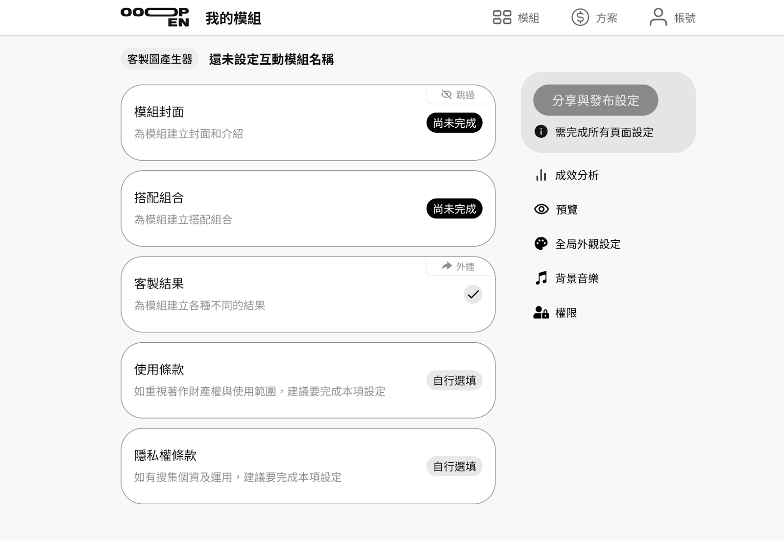The width and height of the screenshot is (784, 541).
Task: Open 方案 dollar coin icon
Action: click(x=580, y=18)
